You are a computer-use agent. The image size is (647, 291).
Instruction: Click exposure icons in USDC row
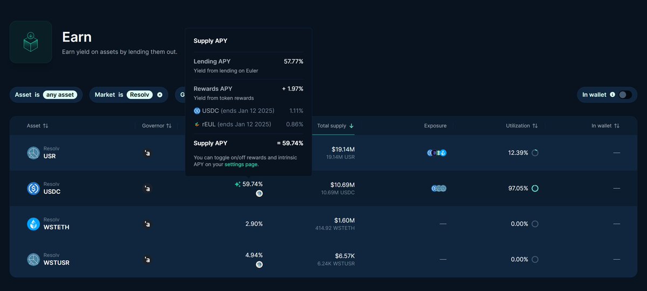439,188
